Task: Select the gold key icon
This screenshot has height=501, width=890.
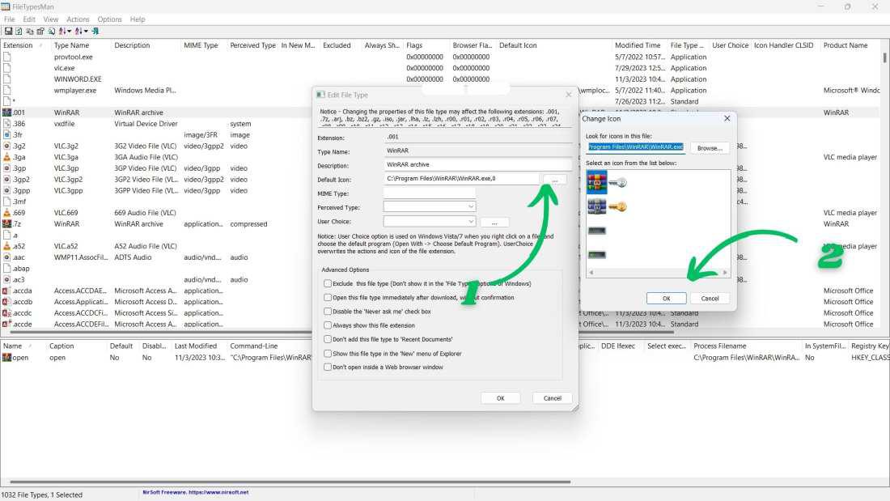Action: (x=617, y=206)
